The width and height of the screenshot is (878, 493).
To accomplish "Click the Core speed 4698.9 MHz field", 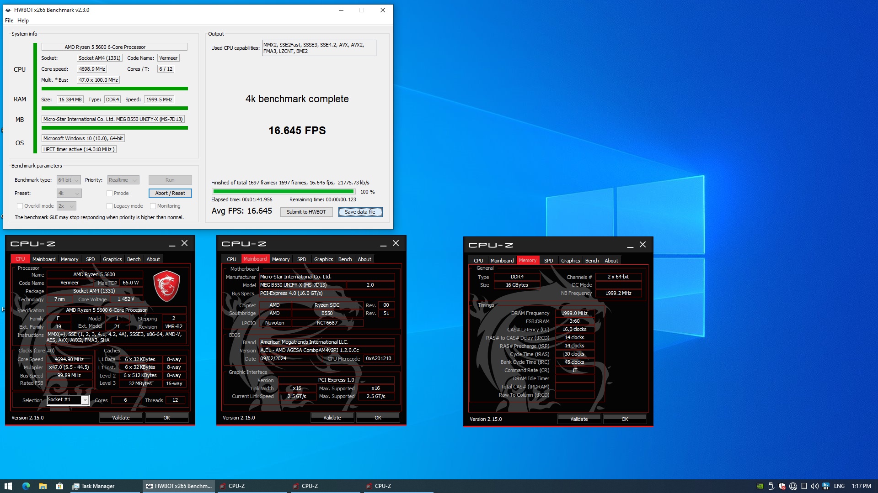I will pos(92,69).
